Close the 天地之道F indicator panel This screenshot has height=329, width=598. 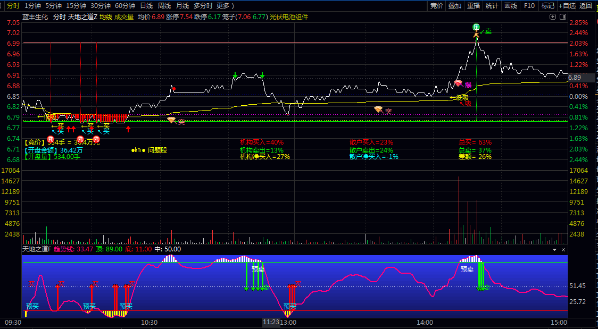pos(563,250)
